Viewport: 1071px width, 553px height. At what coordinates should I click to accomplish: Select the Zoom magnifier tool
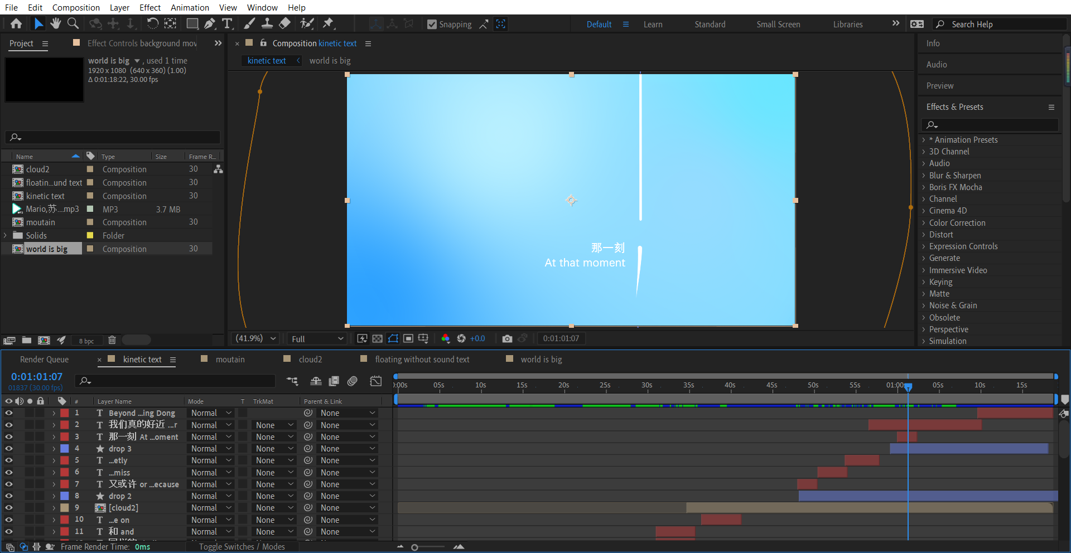click(x=73, y=23)
